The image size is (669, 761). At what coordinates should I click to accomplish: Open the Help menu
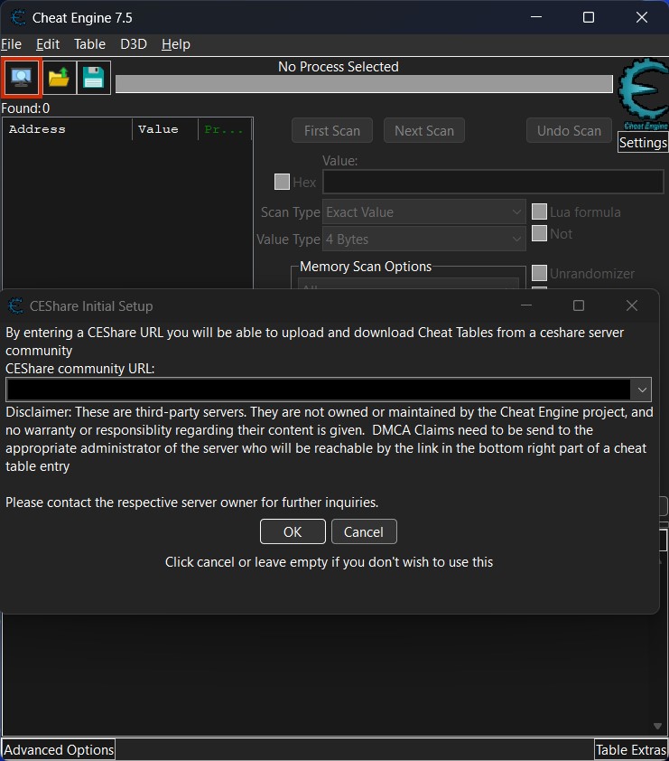point(176,44)
